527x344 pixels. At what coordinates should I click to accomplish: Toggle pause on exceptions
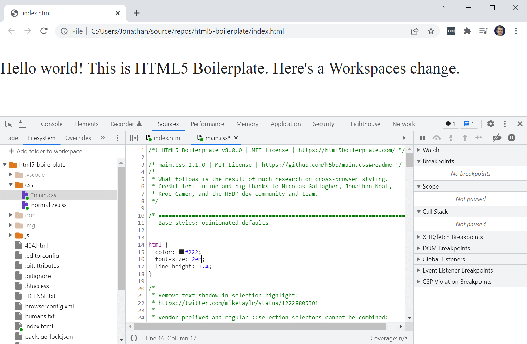coord(511,138)
